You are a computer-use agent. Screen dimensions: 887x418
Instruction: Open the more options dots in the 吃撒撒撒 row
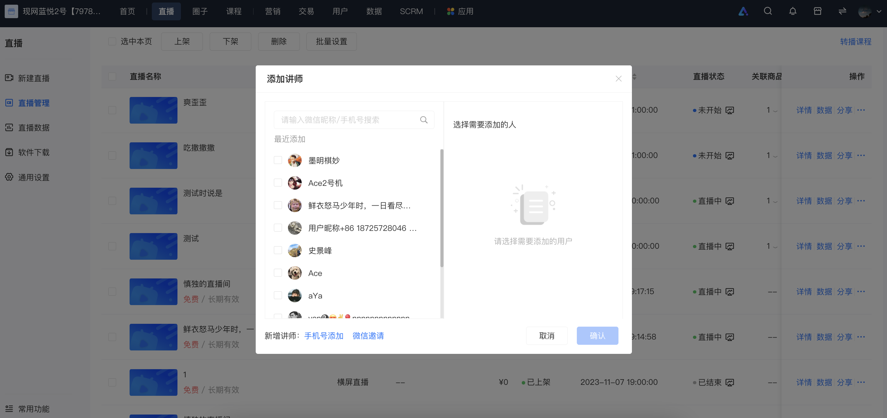[861, 155]
